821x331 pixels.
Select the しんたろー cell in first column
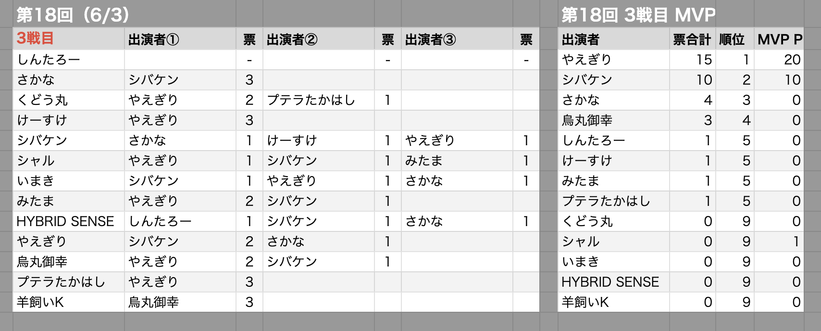point(69,60)
